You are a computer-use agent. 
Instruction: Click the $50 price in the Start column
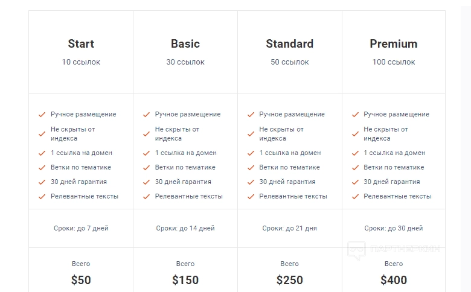point(81,280)
